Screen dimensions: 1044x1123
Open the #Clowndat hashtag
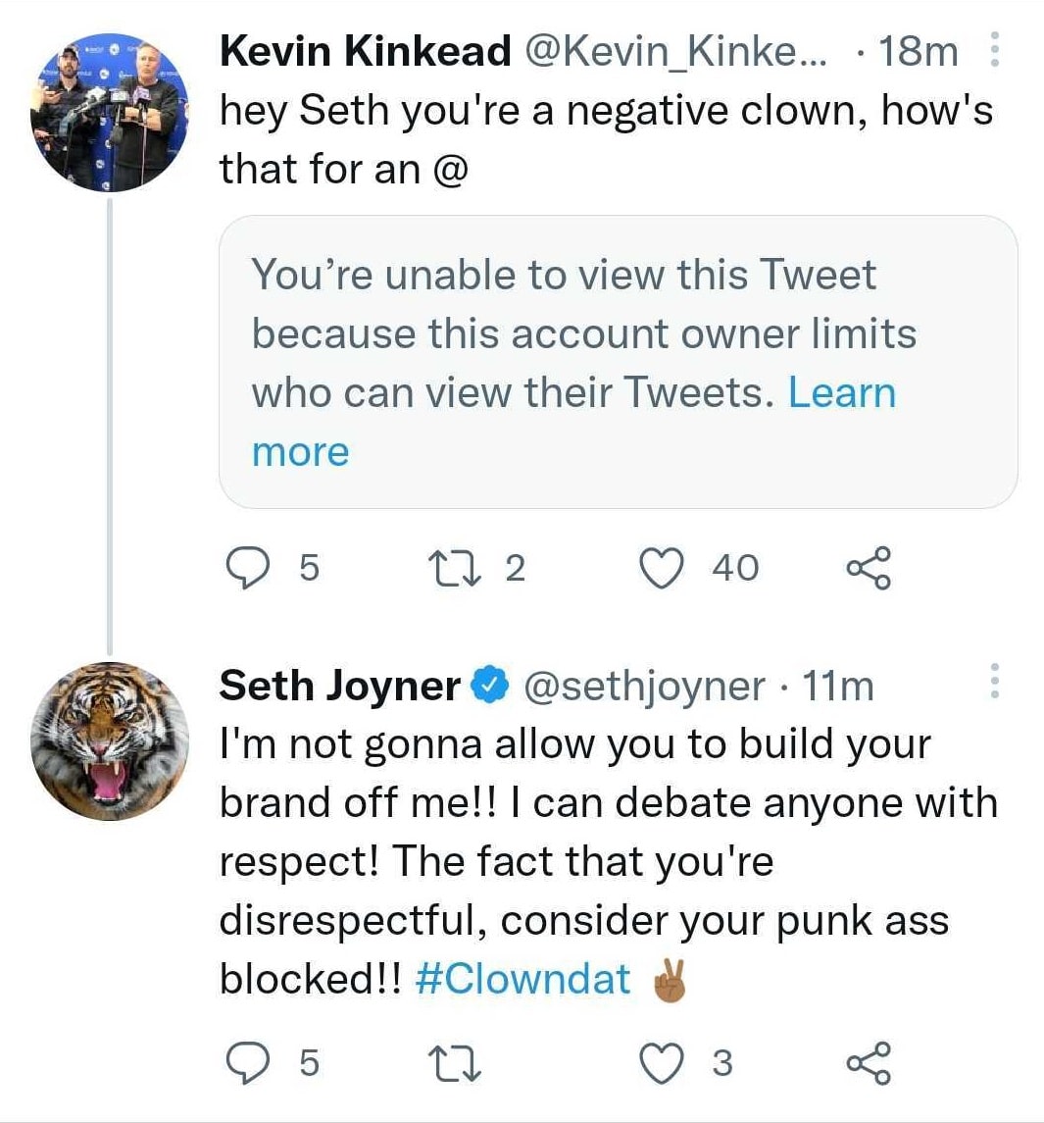[x=522, y=979]
